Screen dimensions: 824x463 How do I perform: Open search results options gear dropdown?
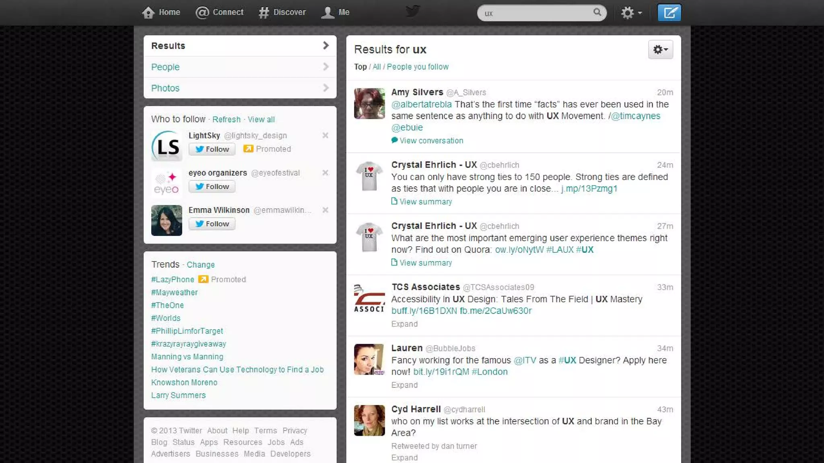(x=660, y=49)
